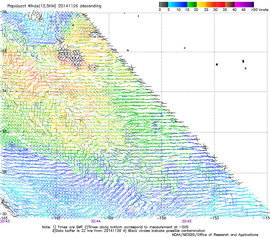Click the -159 longitude axis label
This screenshot has width=270, height=237.
tap(109, 218)
